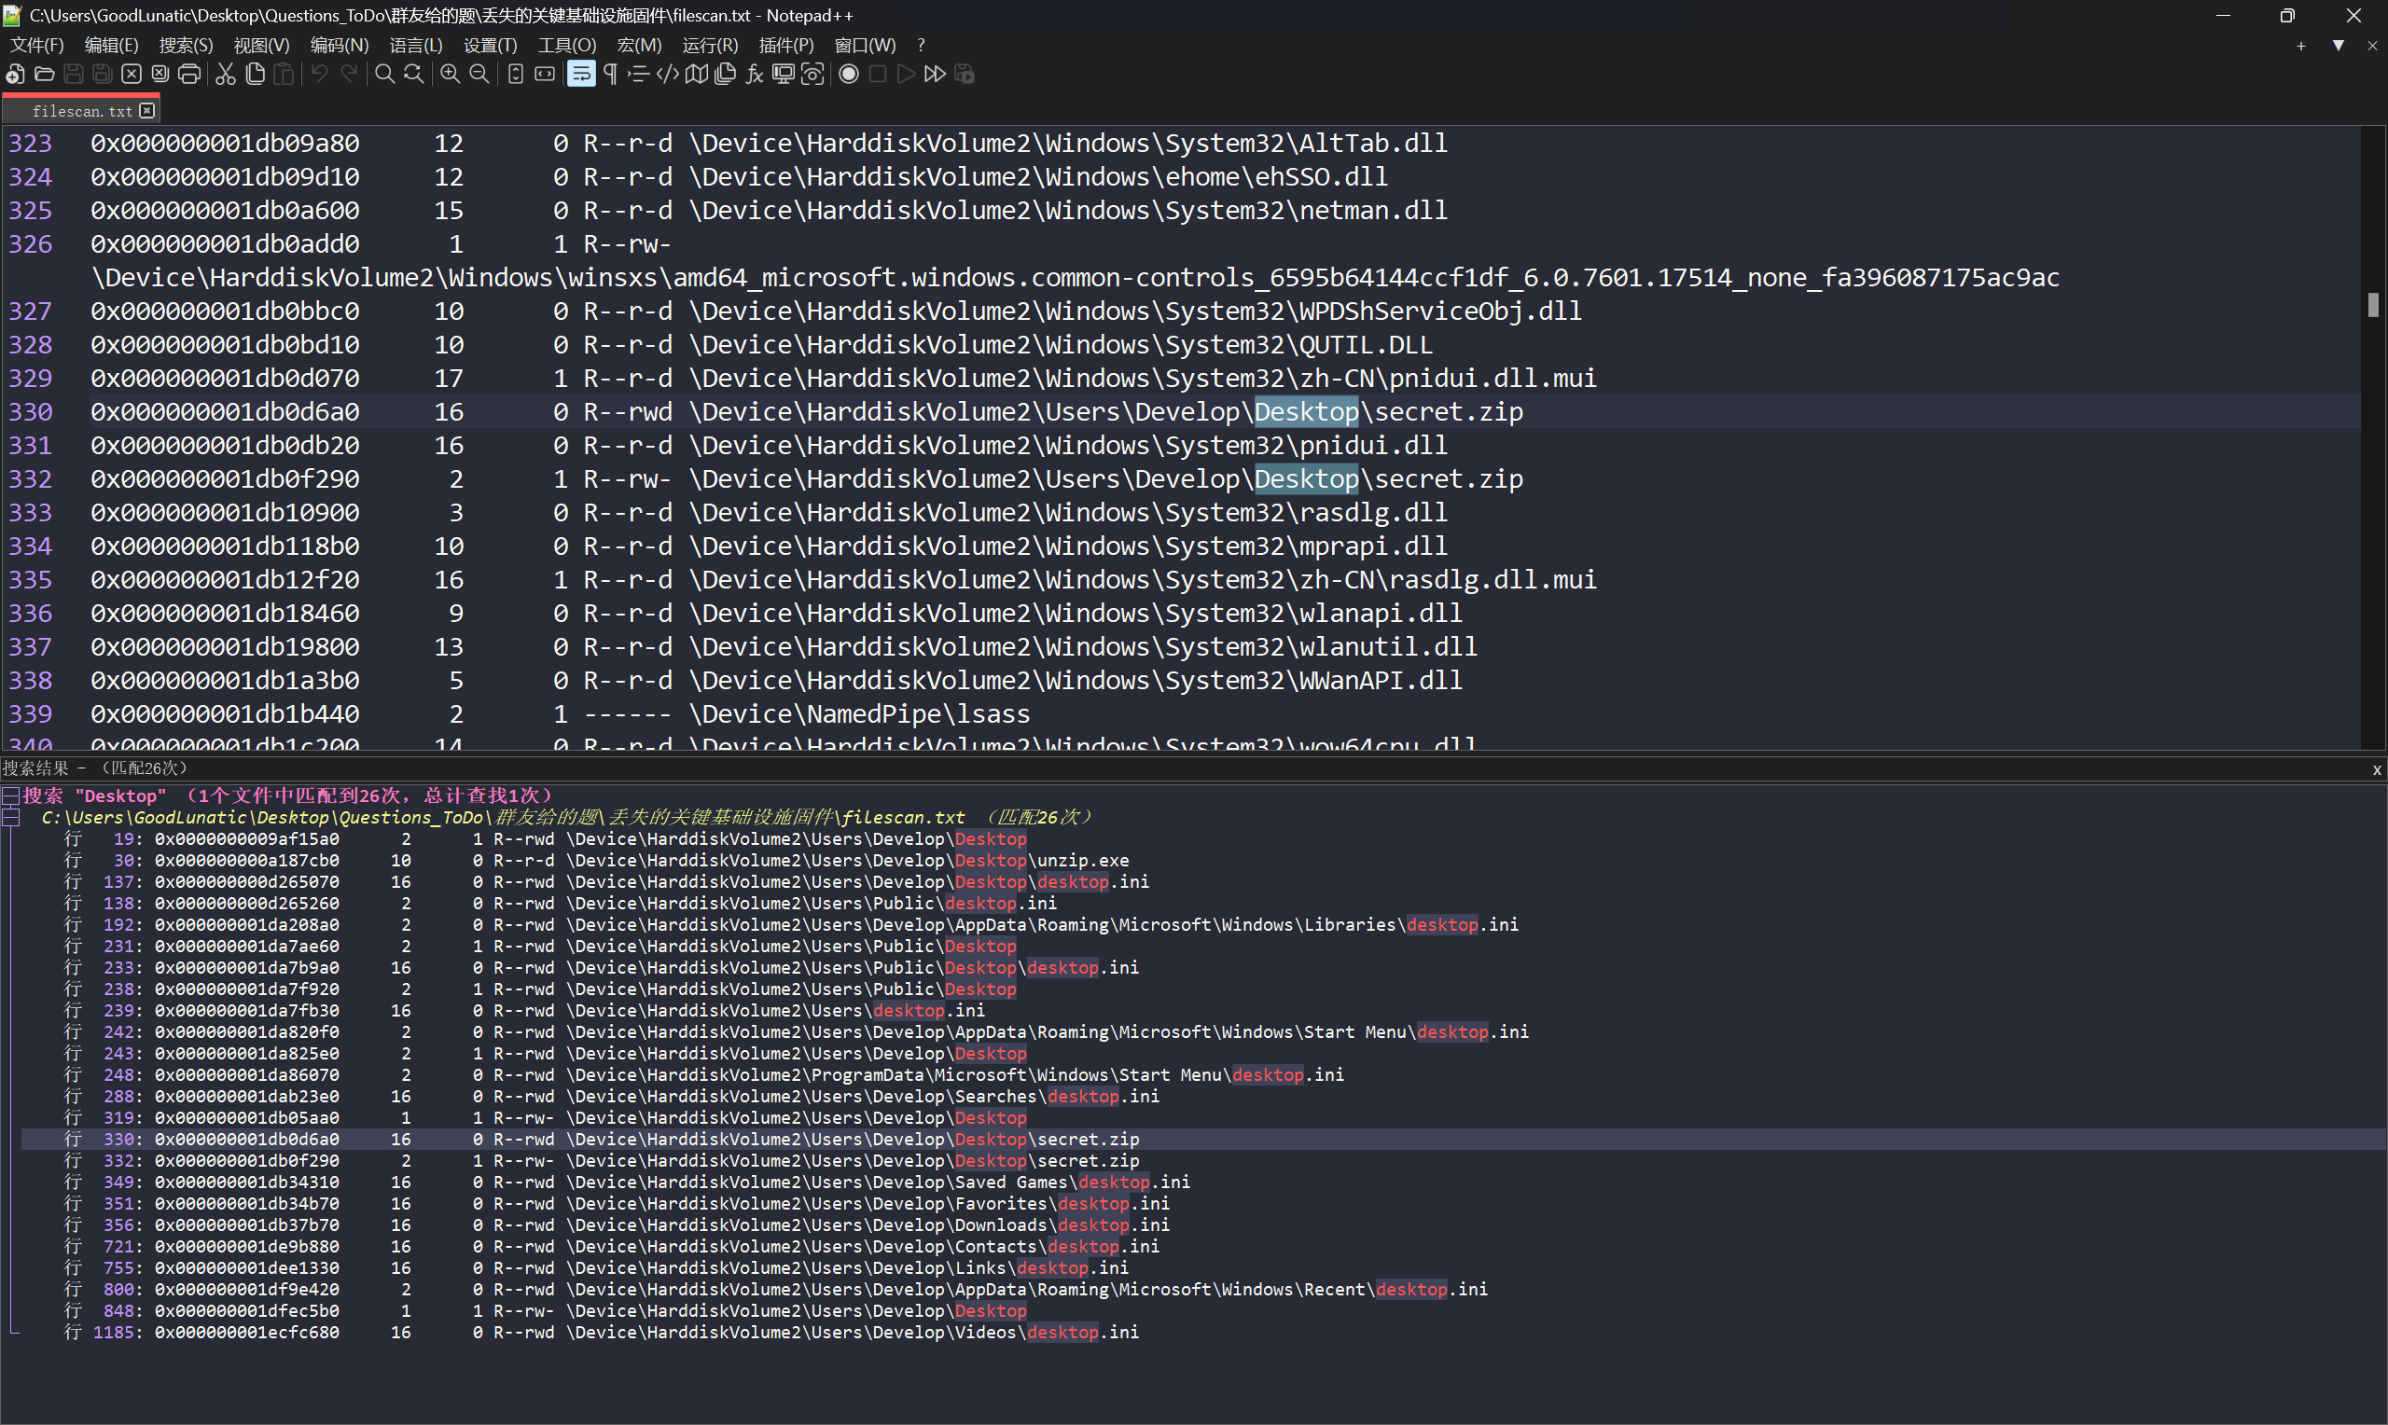Open the 工具(O) menu
This screenshot has width=2388, height=1425.
[566, 45]
